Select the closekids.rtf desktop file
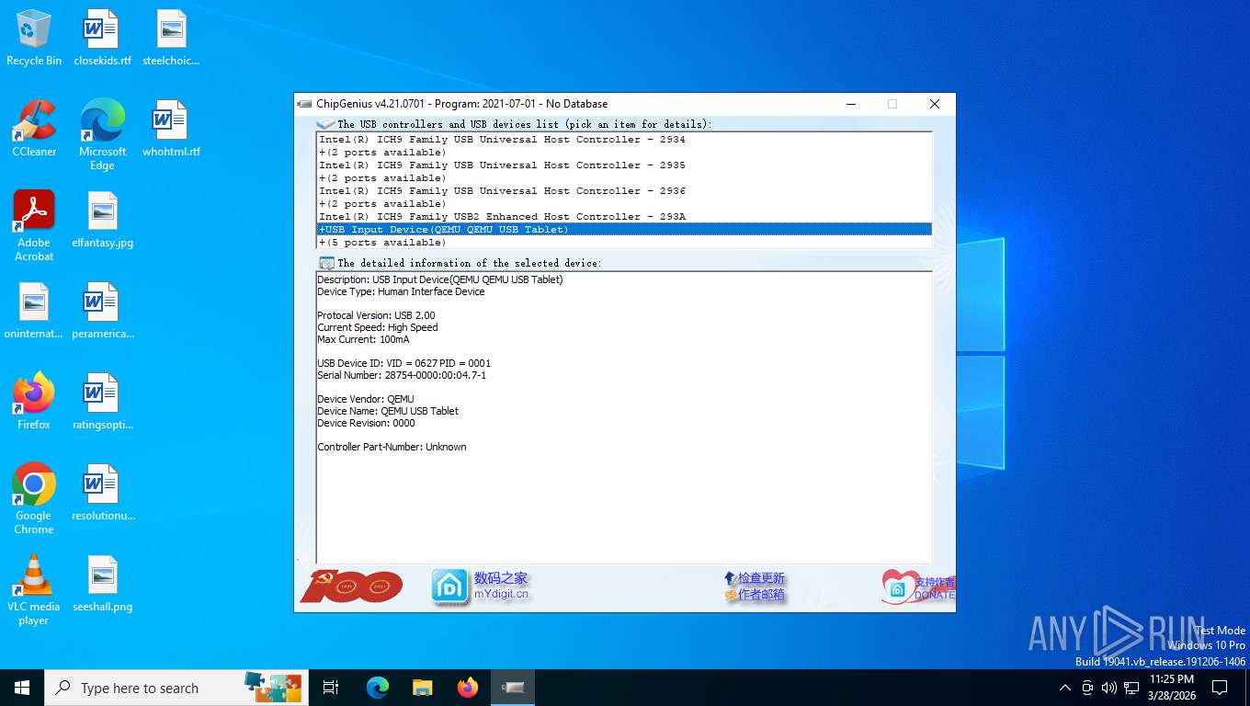 point(102,39)
